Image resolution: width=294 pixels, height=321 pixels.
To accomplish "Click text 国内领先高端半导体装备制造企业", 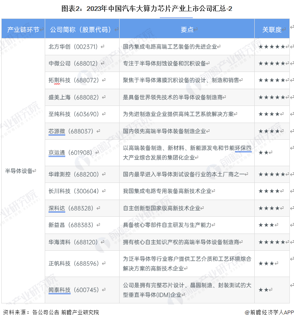I will tap(164, 131).
